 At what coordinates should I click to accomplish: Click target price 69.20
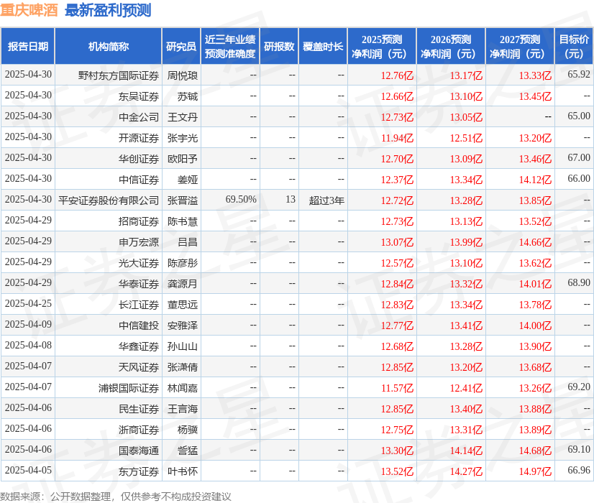coord(579,387)
